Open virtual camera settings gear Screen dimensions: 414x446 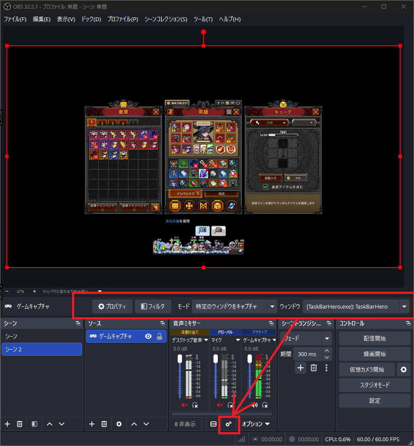[x=404, y=370]
